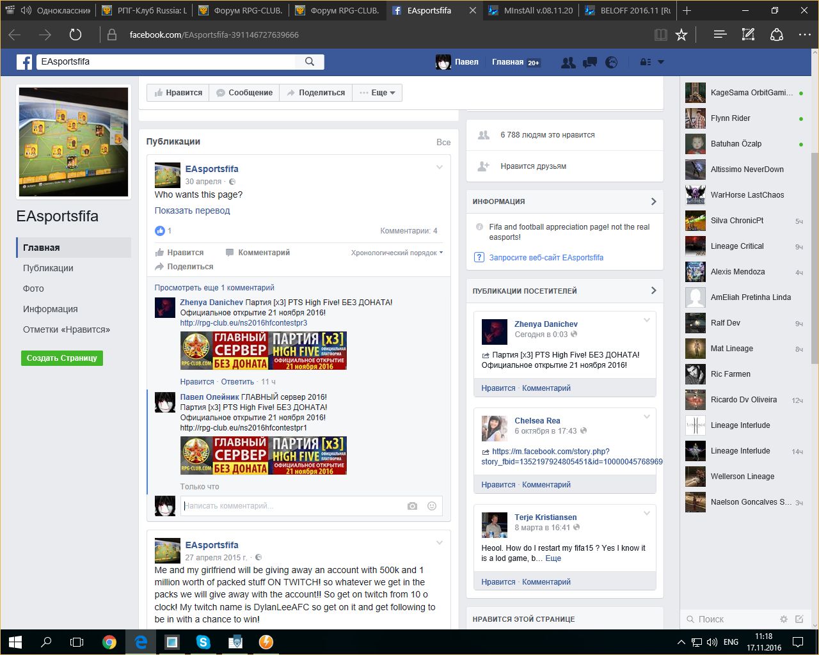Expand options arrow on 30 апреля post
The image size is (819, 655).
pos(440,168)
